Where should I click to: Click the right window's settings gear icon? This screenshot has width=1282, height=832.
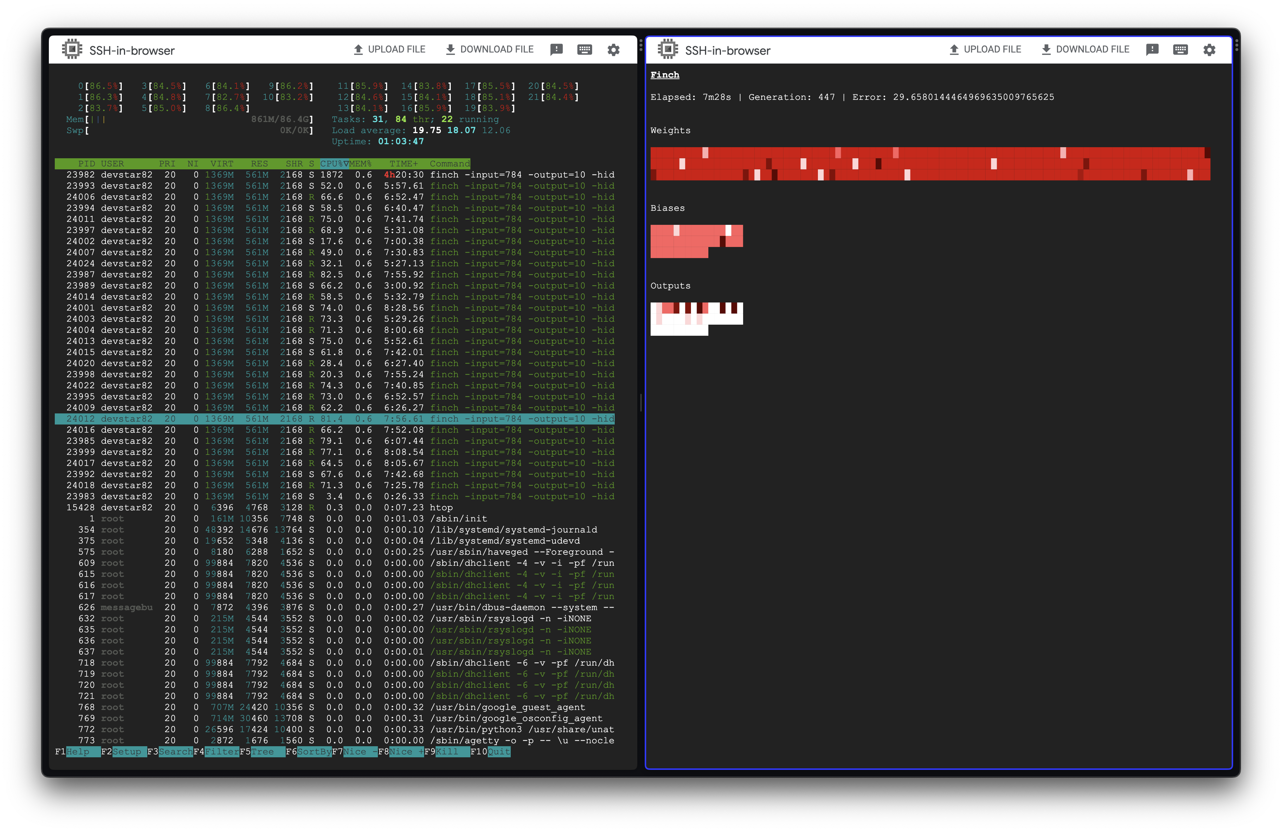tap(1209, 50)
